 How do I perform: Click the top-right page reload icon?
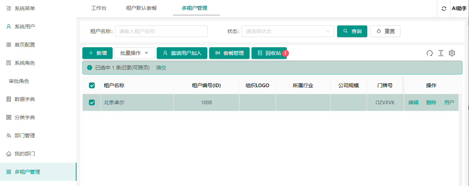click(443, 8)
